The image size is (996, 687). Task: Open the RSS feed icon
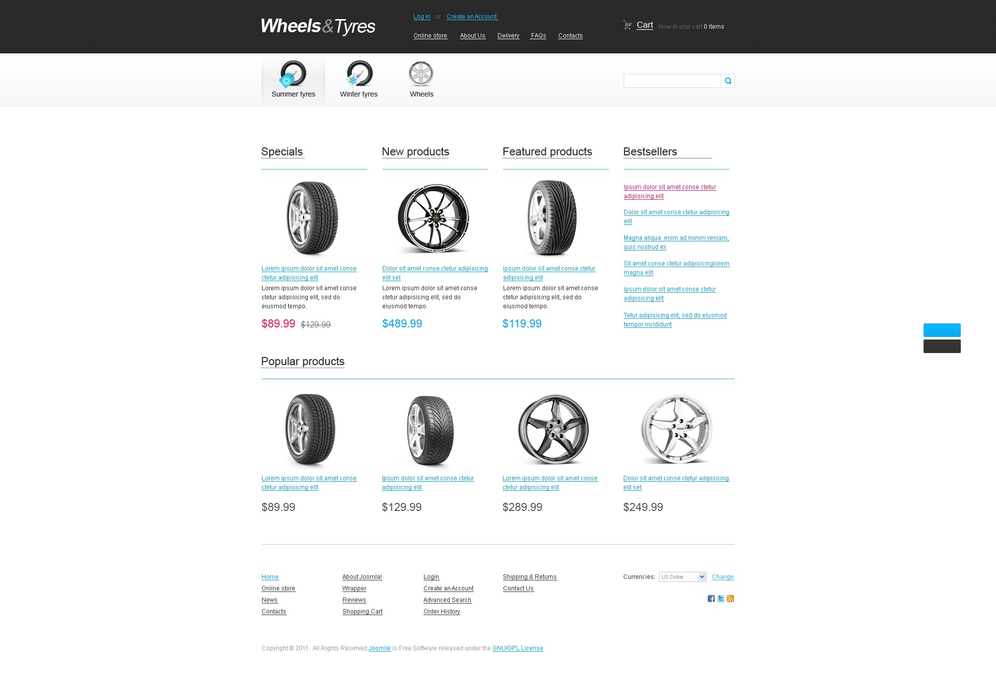(730, 598)
